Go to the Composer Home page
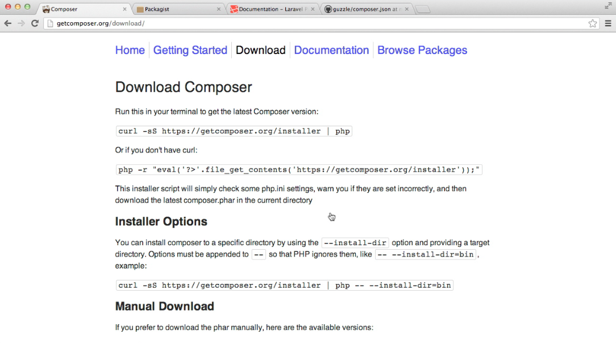The image size is (616, 343). point(130,50)
